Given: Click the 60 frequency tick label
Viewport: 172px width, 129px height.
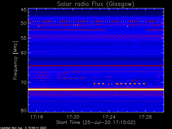Looking at the screenshot, I should (x=24, y=53).
